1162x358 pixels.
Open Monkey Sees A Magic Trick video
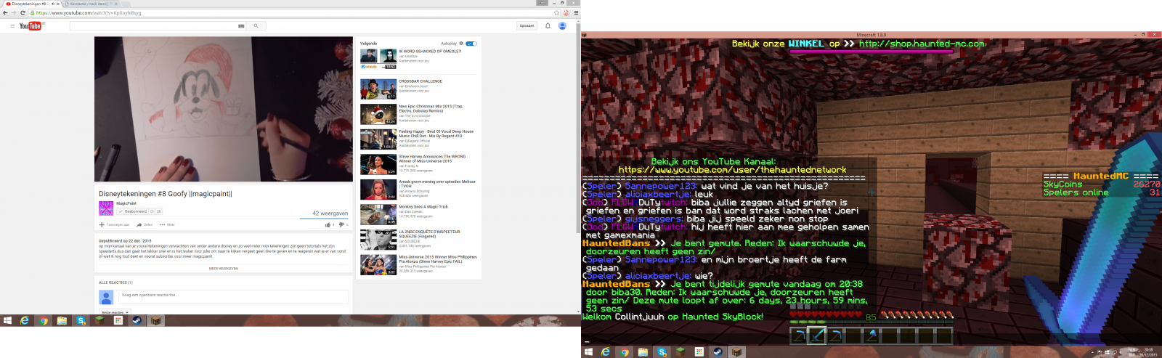tap(378, 214)
